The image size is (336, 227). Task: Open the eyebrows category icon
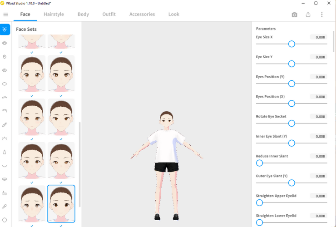pyautogui.click(x=5, y=97)
